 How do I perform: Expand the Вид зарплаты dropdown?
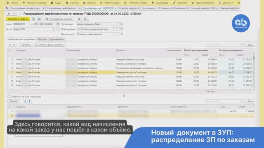115,34
